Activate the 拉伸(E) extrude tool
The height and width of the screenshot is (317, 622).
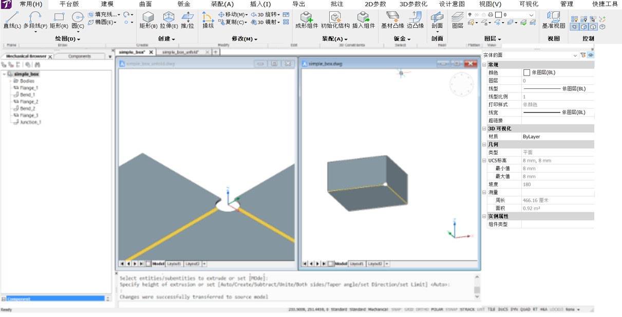(169, 21)
